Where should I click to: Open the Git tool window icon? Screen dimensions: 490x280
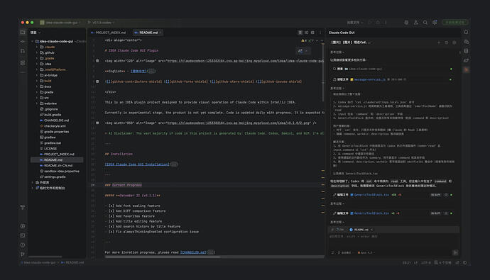(23, 254)
